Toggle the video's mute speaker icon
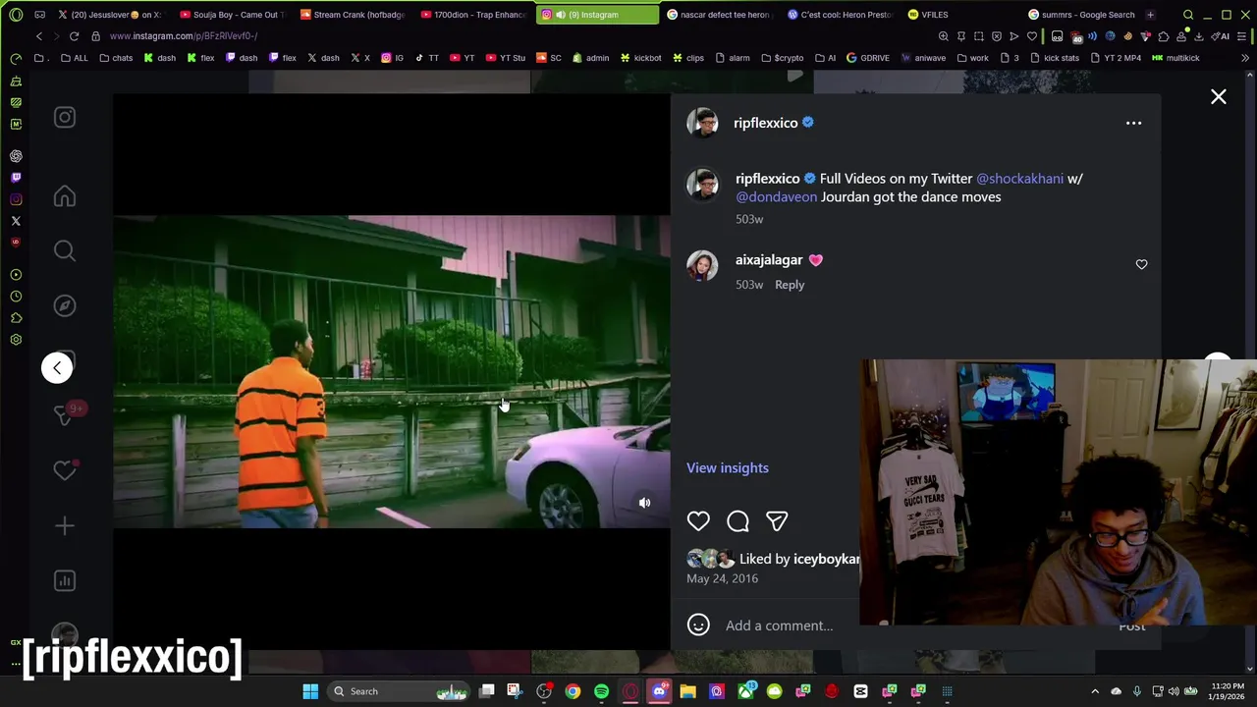This screenshot has height=707, width=1257. tap(644, 503)
